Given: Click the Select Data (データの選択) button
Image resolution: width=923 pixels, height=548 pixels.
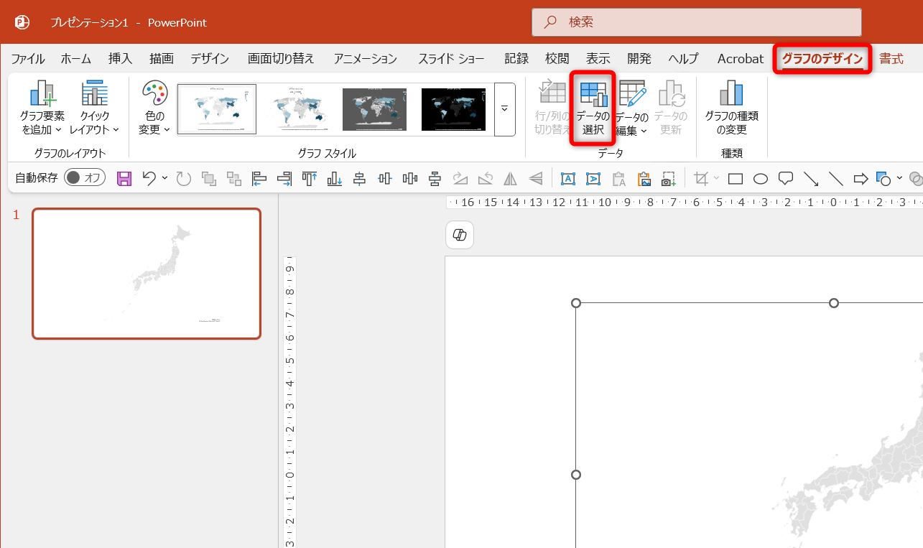Looking at the screenshot, I should tap(593, 108).
